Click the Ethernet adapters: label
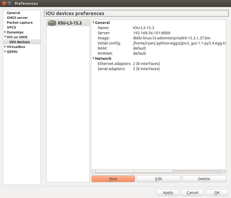The image size is (231, 198). [x=114, y=64]
